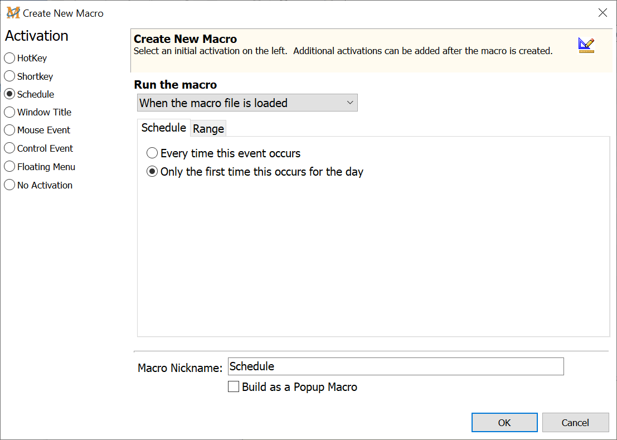Select the Schedule activation radio button
The width and height of the screenshot is (617, 440).
click(9, 94)
